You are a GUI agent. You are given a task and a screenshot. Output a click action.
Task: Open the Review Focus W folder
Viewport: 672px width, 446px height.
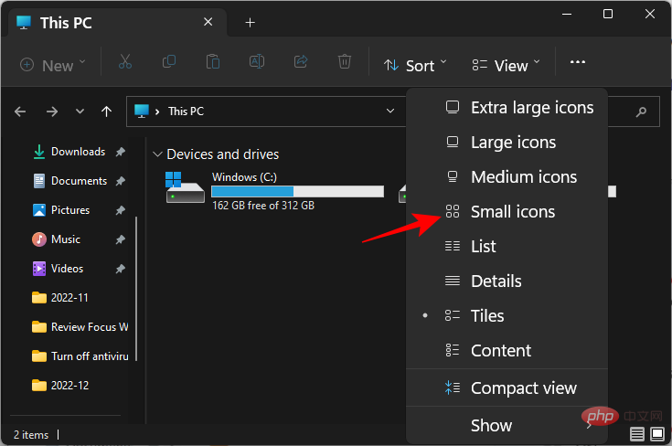(80, 327)
